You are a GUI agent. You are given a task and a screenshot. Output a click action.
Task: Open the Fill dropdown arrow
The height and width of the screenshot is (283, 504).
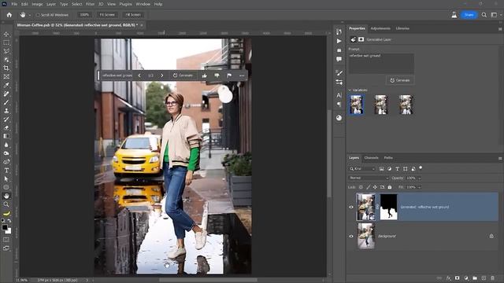(x=420, y=187)
